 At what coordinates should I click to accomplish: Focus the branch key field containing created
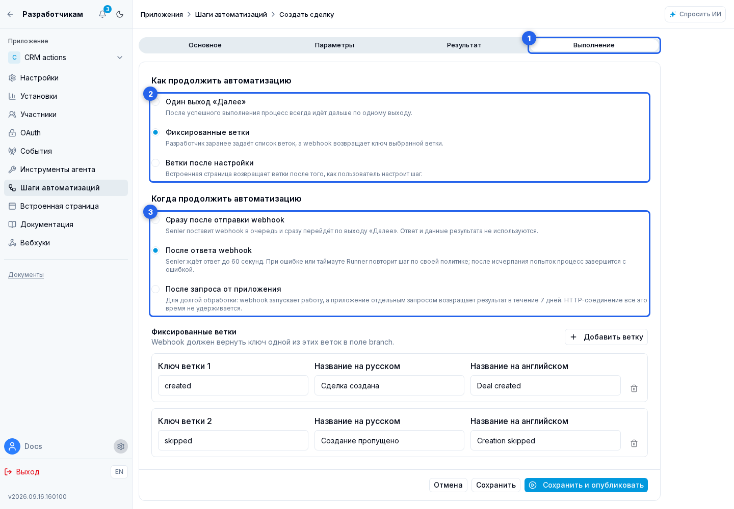[233, 385]
